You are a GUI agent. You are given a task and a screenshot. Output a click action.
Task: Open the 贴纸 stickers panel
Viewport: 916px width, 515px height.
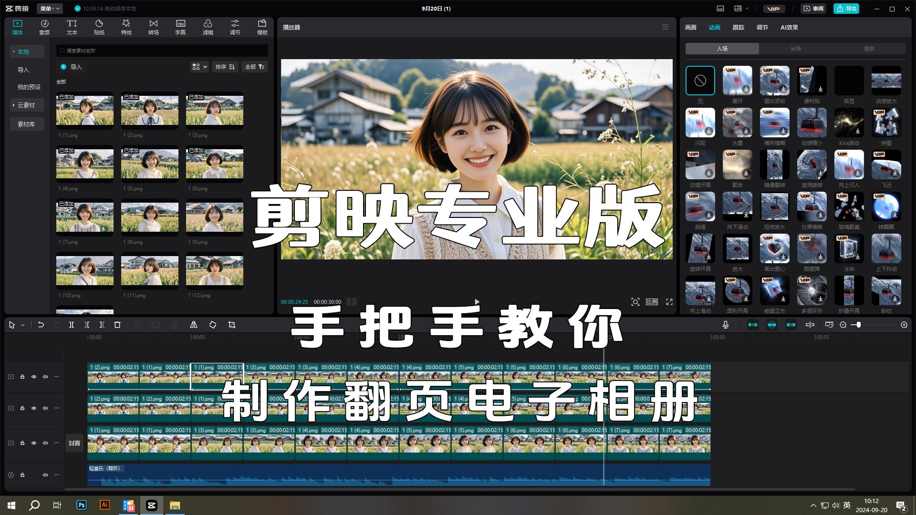99,27
